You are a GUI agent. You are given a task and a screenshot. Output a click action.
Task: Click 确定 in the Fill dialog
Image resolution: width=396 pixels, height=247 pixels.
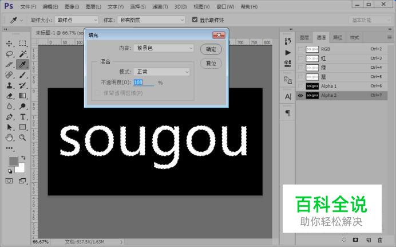(x=211, y=49)
